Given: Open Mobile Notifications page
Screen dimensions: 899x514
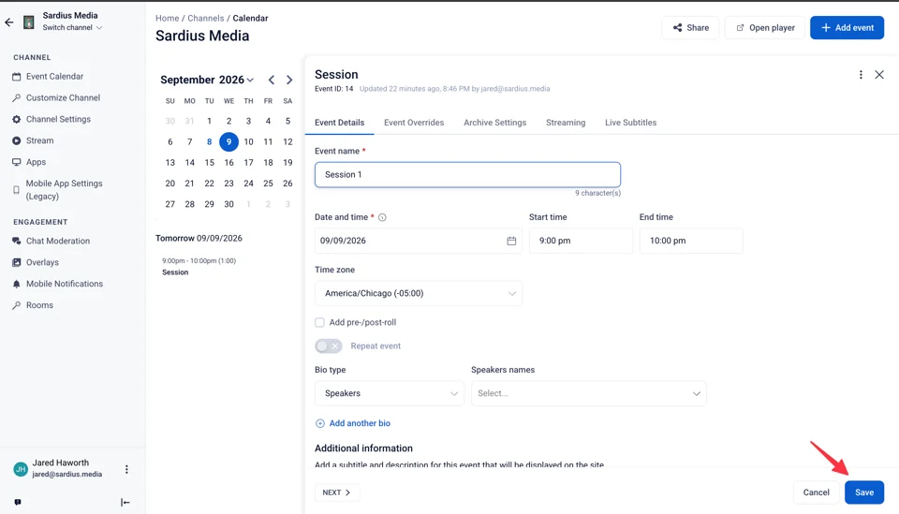Looking at the screenshot, I should click(65, 284).
